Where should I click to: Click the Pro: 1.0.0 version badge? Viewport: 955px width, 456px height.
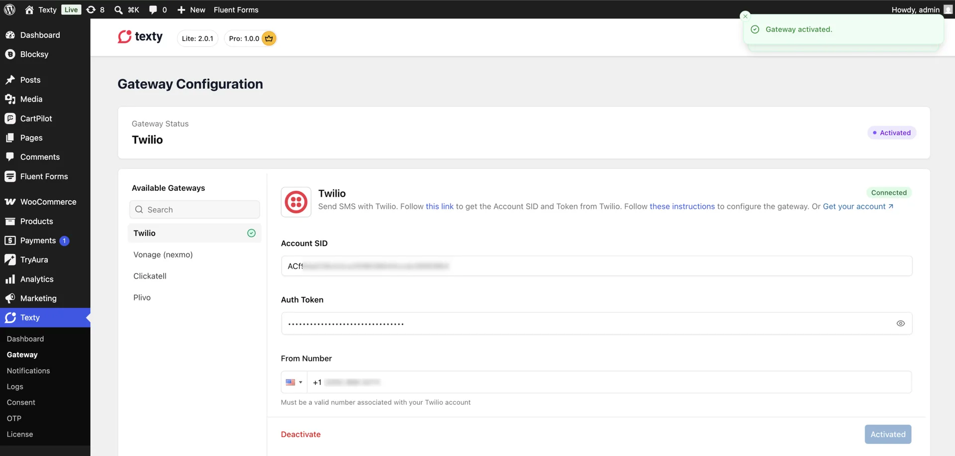[250, 38]
